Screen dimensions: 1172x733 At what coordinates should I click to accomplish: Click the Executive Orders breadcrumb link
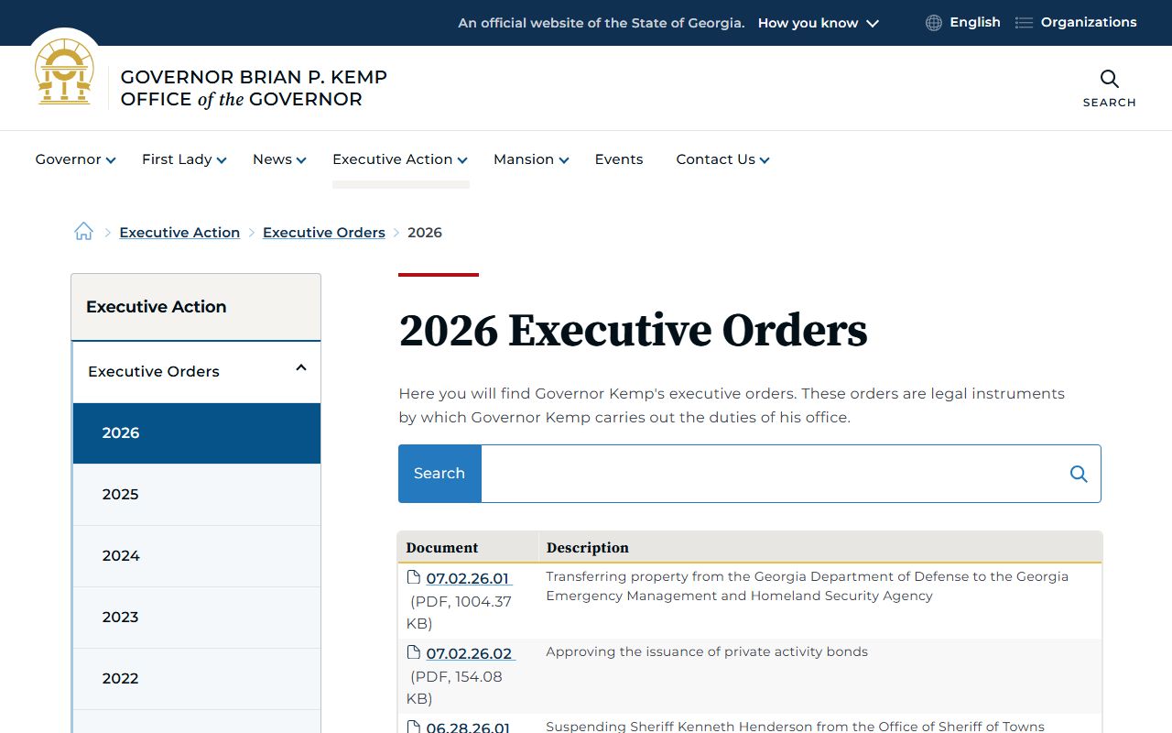324,233
